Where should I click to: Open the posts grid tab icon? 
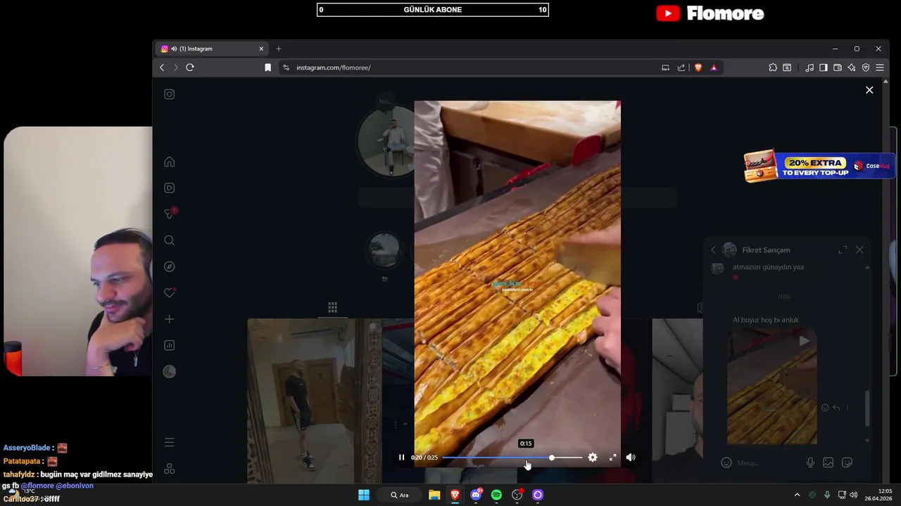point(332,307)
